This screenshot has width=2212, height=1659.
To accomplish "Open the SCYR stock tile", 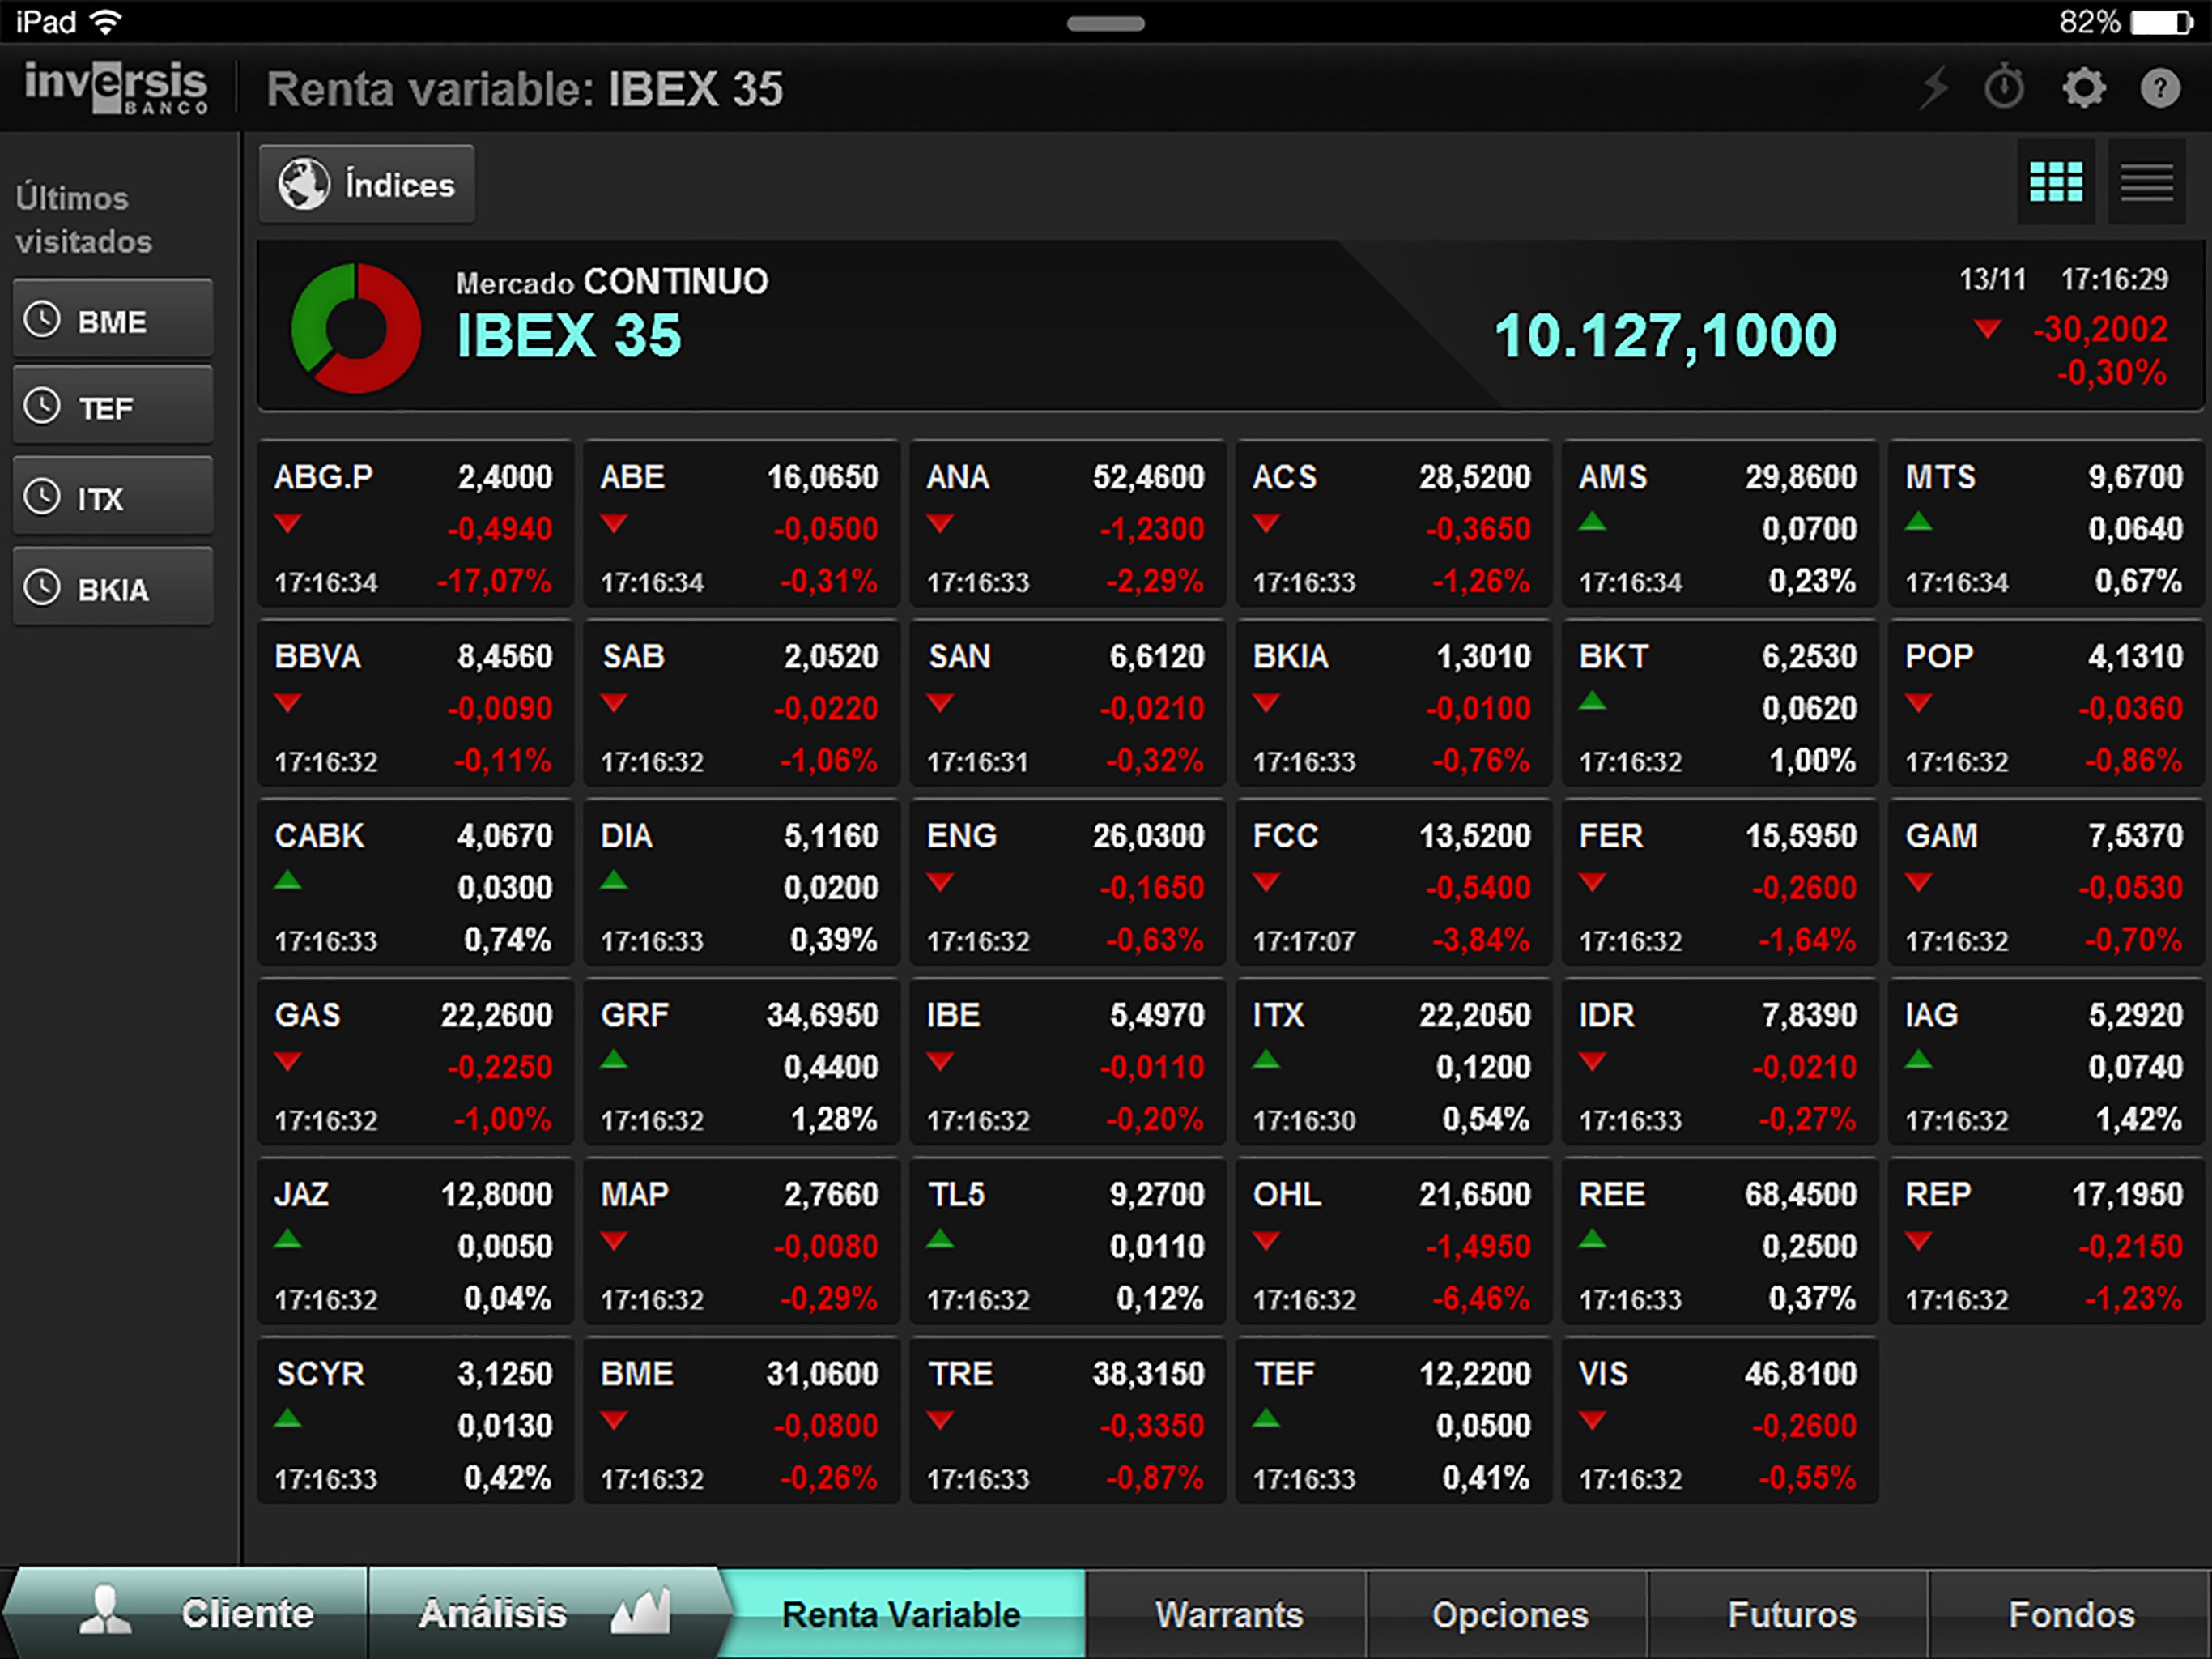I will [415, 1419].
